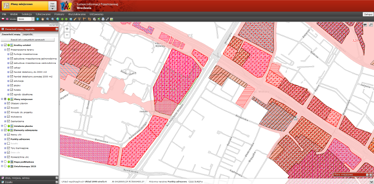Click the search icon in the map corner
Image resolution: width=374 pixels, height=184 pixels.
click(371, 24)
